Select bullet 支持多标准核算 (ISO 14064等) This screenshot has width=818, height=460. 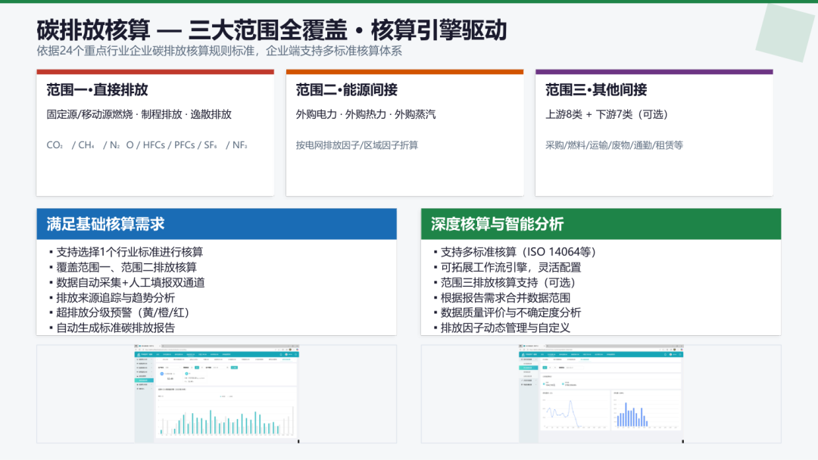[x=515, y=252]
